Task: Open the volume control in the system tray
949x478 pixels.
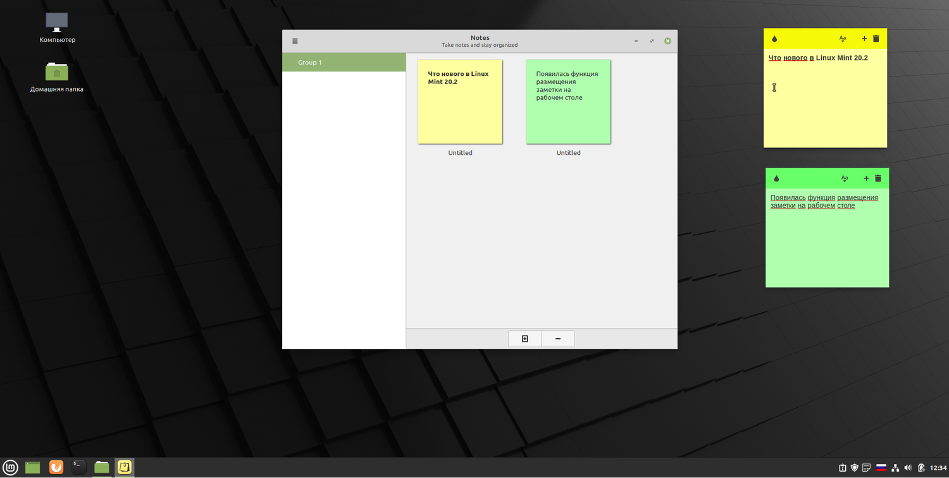Action: (908, 468)
